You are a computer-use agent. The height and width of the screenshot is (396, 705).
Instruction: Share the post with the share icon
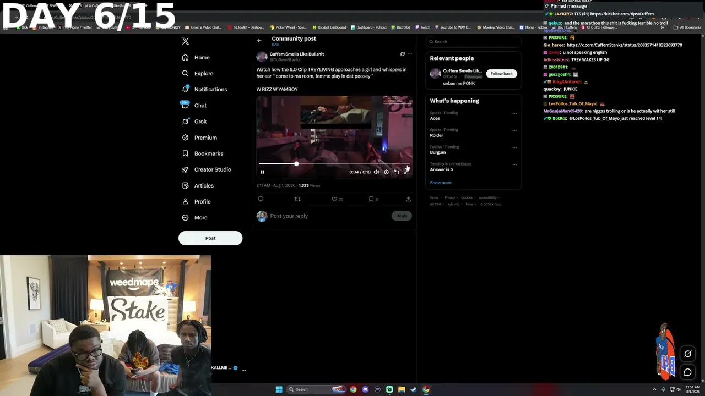point(408,199)
